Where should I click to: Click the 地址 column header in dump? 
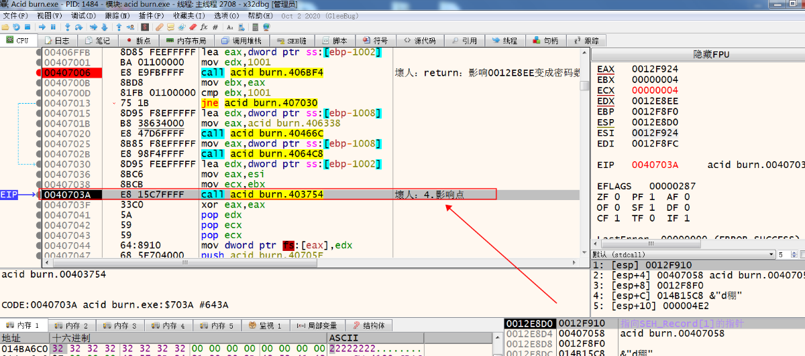pyautogui.click(x=25, y=338)
